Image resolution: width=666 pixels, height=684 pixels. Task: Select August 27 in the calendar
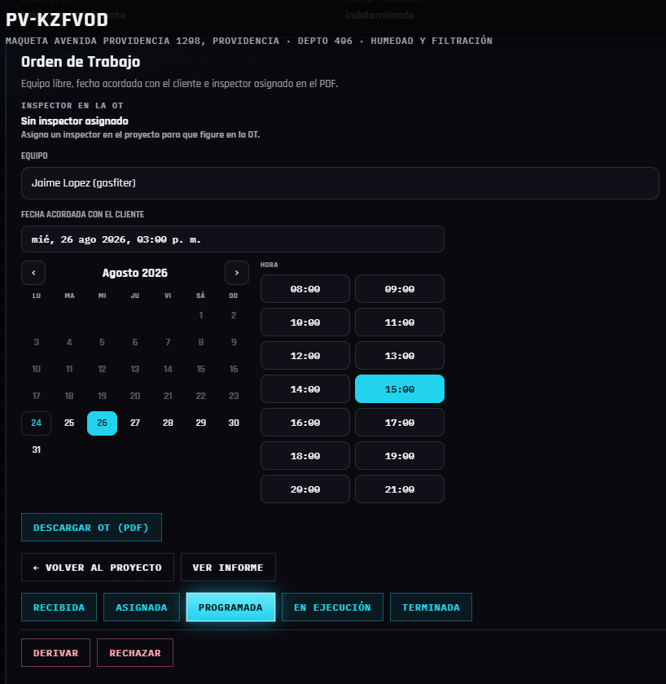point(135,423)
